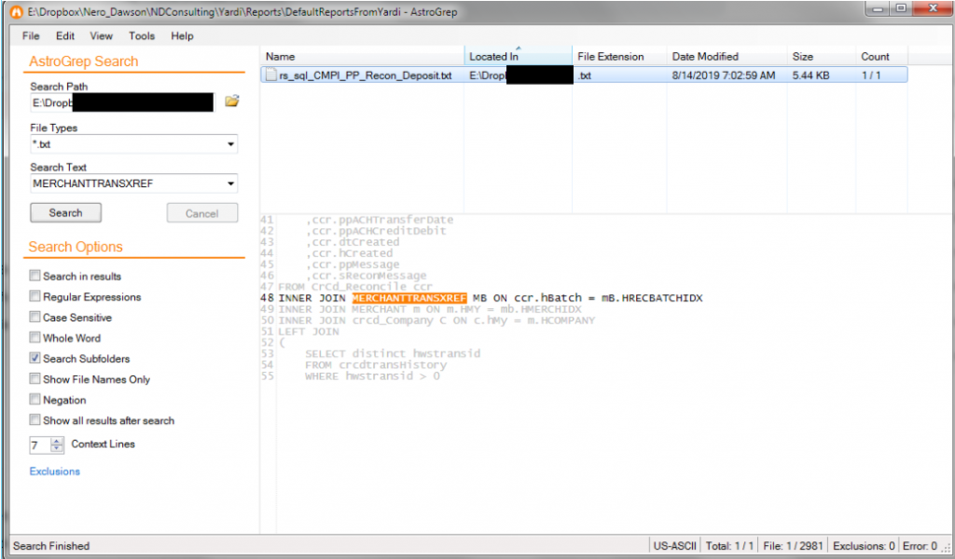
Task: Click preview line 43 ccr.dtCreated
Action: click(352, 242)
